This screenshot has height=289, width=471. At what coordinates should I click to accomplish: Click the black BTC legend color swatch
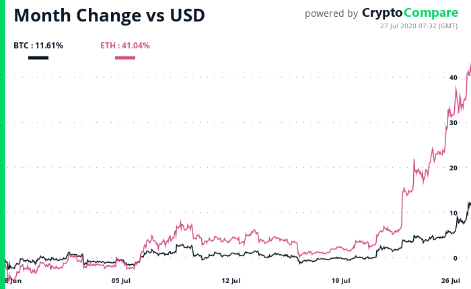[38, 58]
